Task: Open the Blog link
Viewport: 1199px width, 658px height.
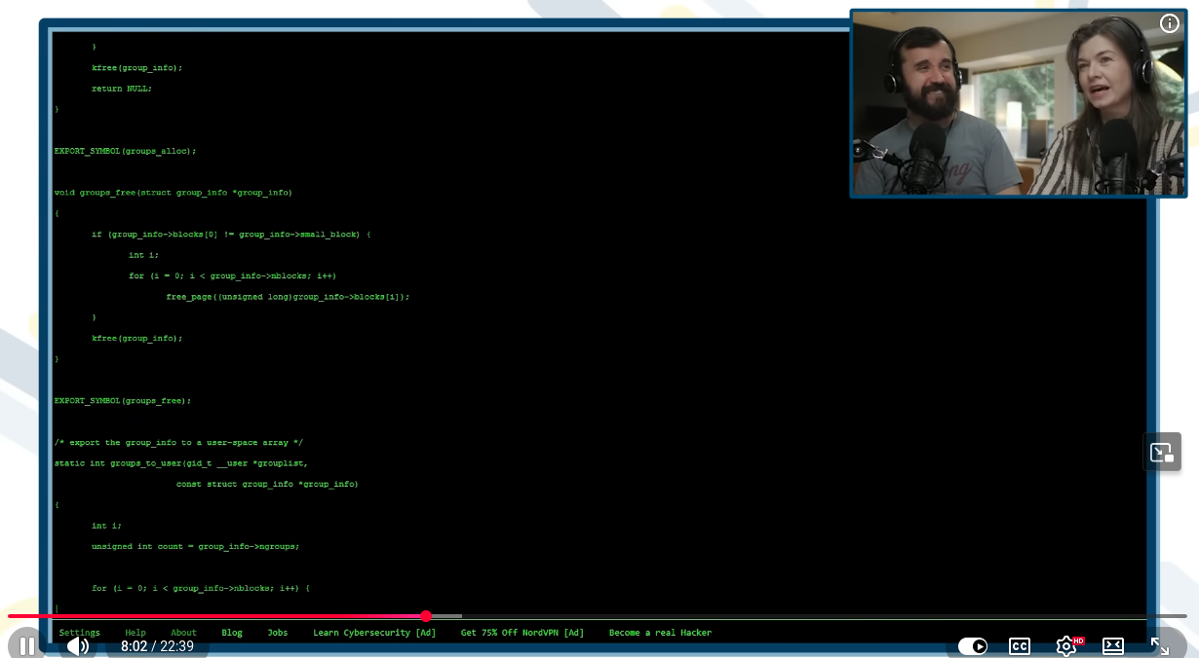Action: pos(232,633)
